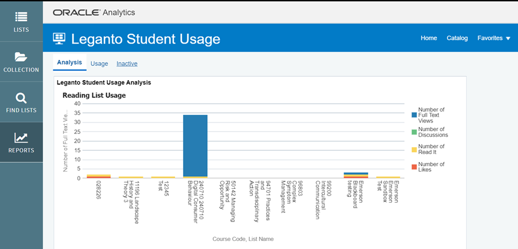Click the dashboard monitor icon beside title
This screenshot has height=249, width=518.
click(60, 38)
